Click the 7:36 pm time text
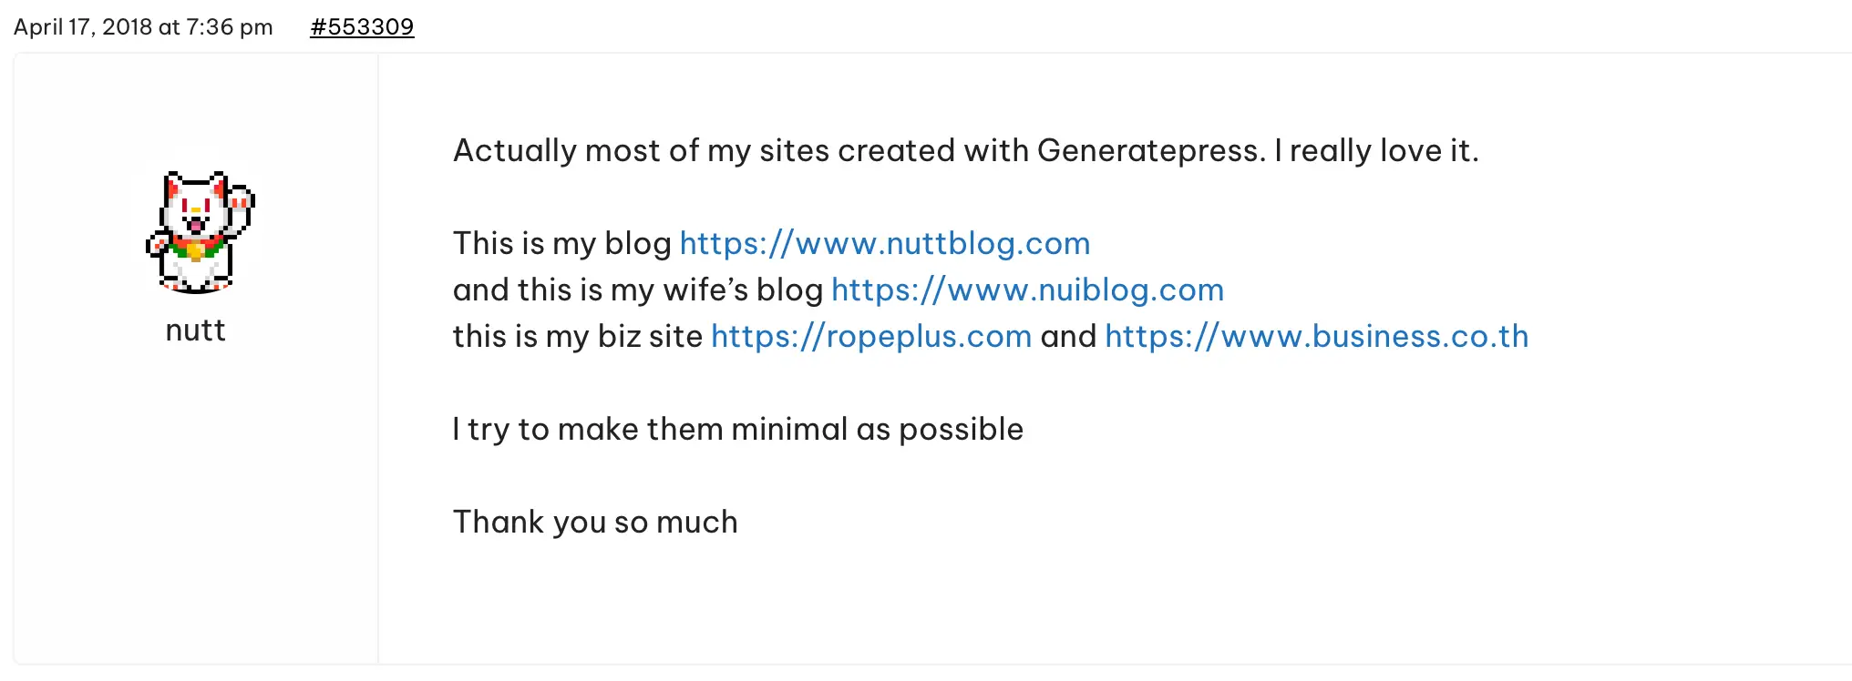Image resolution: width=1852 pixels, height=681 pixels. pos(230,26)
